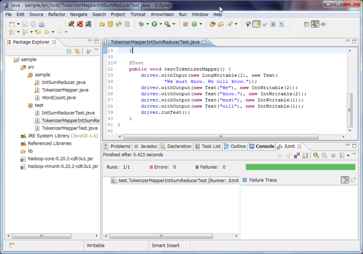
Task: Click the editor horizontal scrollbar thumb
Action: [x=221, y=137]
